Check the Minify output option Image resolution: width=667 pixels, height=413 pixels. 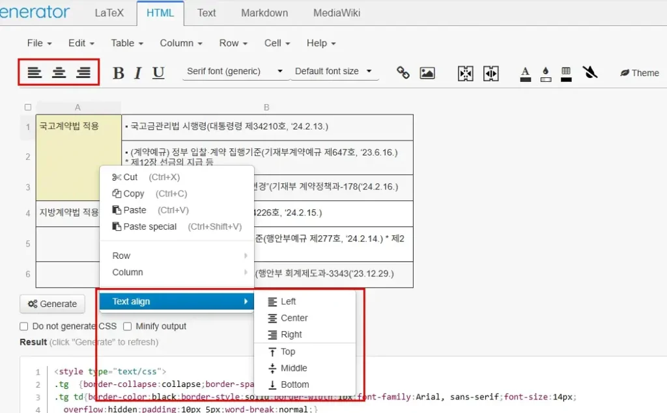(x=128, y=326)
